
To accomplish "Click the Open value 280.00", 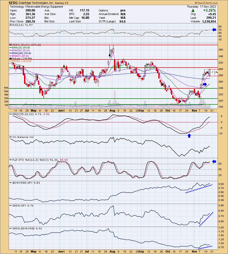I will pyautogui.click(x=30, y=10).
